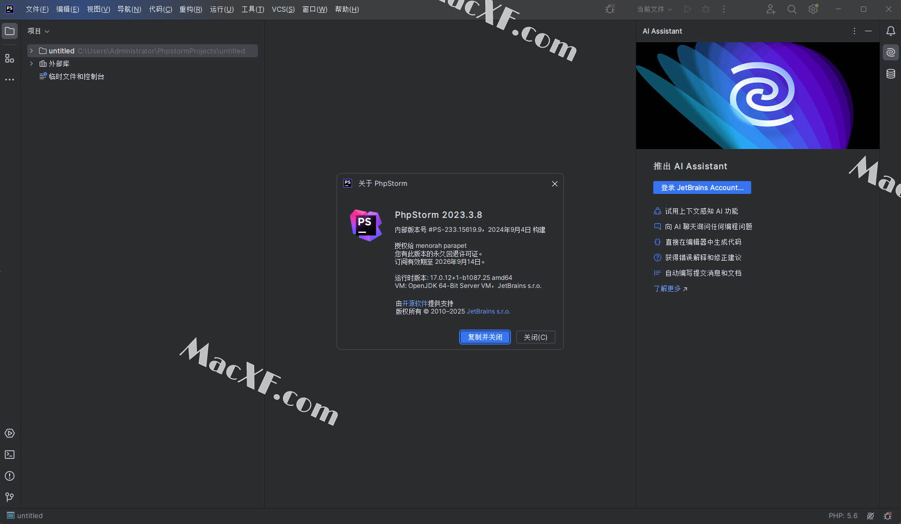
Task: Open the 视图(V) menu
Action: point(98,9)
